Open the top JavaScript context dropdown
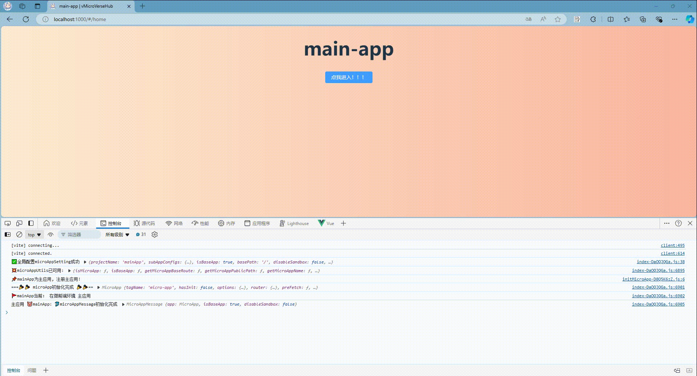Image resolution: width=697 pixels, height=376 pixels. [35, 234]
